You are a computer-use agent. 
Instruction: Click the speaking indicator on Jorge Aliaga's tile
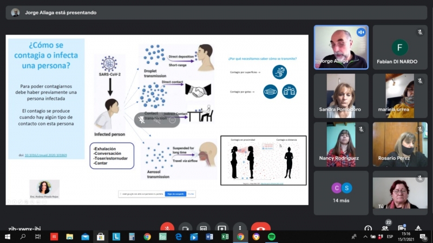tap(360, 32)
